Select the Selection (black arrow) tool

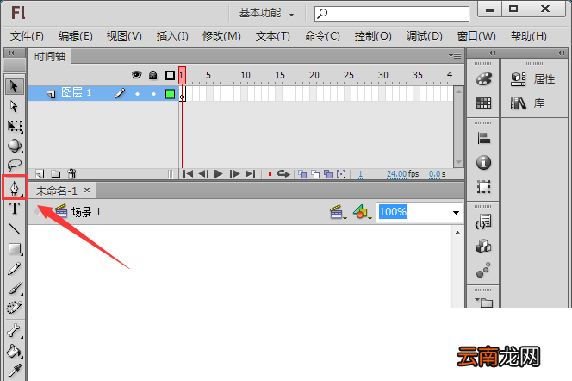14,86
